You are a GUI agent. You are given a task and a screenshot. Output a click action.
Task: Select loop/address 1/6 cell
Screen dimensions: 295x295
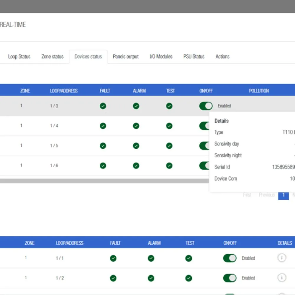coord(54,166)
